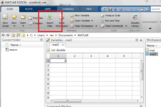This screenshot has height=107, width=161.
Task: Open the Variables panel actions menu
Action: coord(137,40)
